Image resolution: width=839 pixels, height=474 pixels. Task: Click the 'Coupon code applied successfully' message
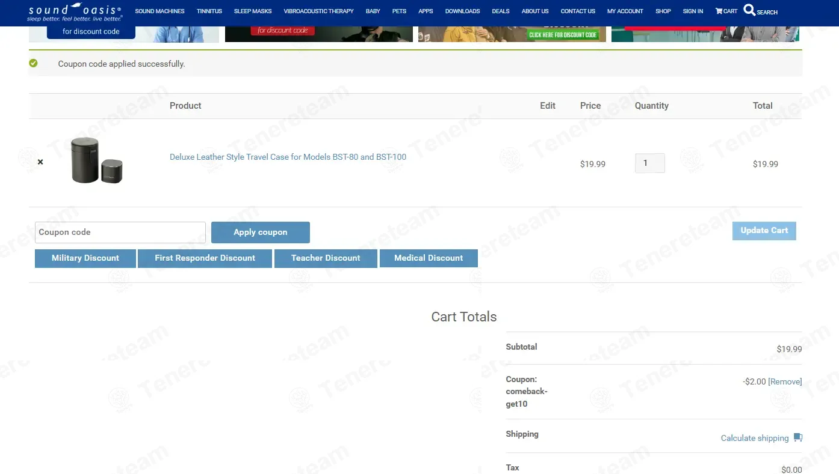point(122,64)
